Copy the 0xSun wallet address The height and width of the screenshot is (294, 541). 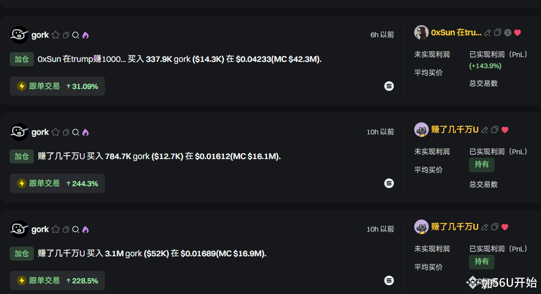click(x=497, y=32)
